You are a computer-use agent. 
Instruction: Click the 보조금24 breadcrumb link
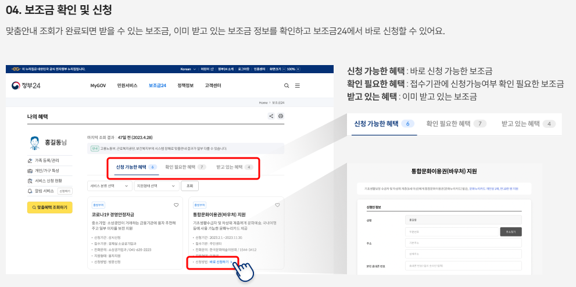pyautogui.click(x=278, y=103)
